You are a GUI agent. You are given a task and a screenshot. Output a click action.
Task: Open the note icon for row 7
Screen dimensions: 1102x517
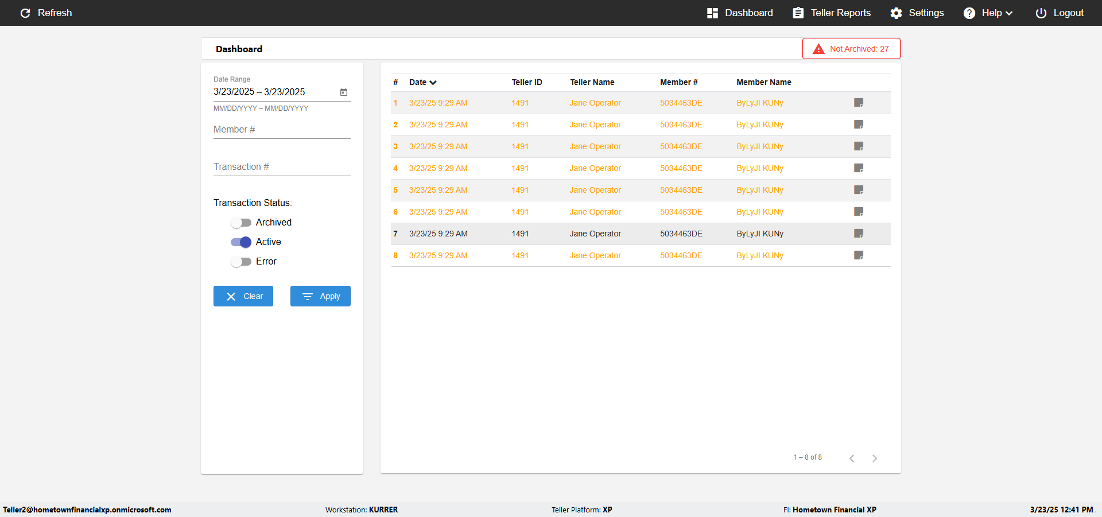pyautogui.click(x=859, y=234)
